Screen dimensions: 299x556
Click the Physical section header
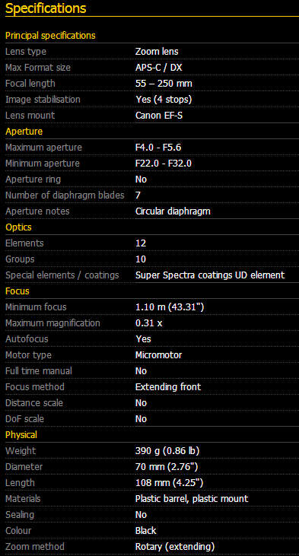(21, 435)
